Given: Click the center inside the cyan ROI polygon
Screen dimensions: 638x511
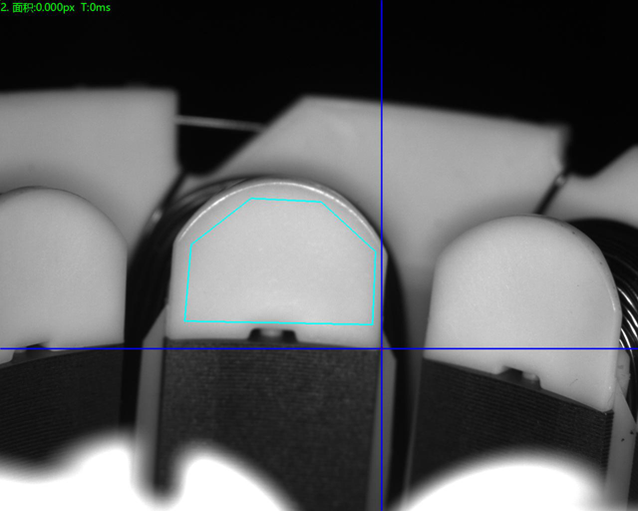Looking at the screenshot, I should point(282,264).
